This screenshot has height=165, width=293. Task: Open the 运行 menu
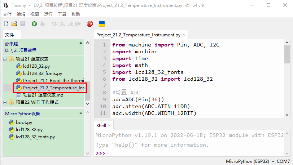pos(48,14)
